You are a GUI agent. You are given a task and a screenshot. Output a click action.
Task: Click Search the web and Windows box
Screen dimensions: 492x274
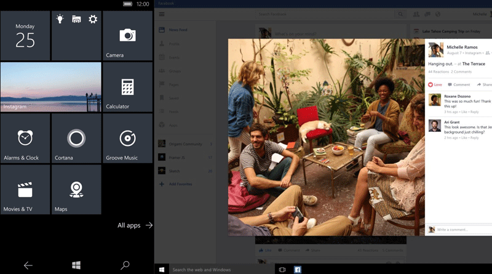click(x=222, y=270)
